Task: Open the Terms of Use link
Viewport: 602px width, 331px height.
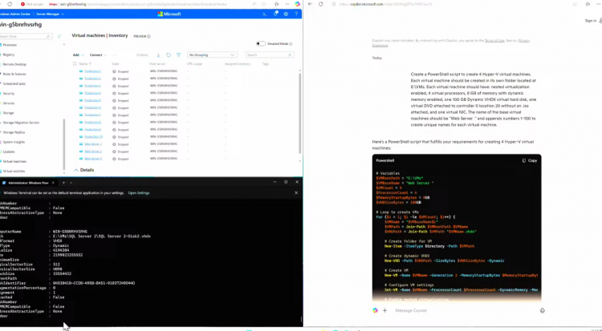Action: [x=494, y=40]
